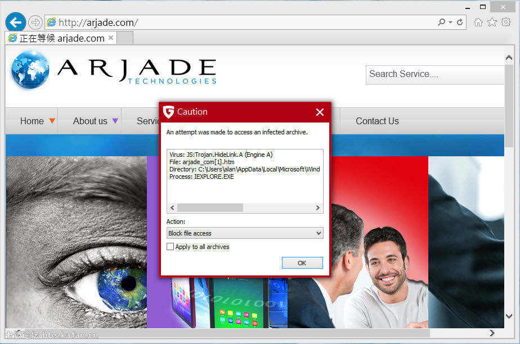Expand the purple About us dropdown arrow
This screenshot has height=344, width=520.
click(x=115, y=121)
